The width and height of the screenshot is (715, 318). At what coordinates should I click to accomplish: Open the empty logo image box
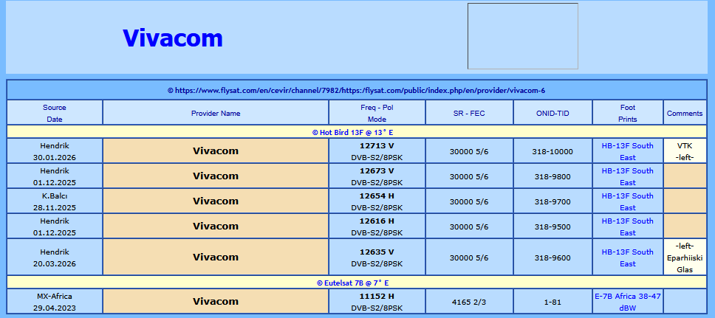tap(522, 36)
